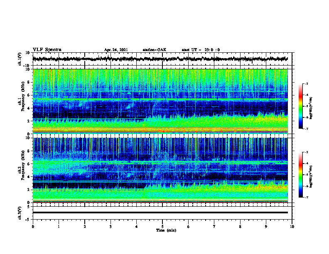Click the ch.1 voltage waveform trace
This screenshot has width=329, height=254.
pyautogui.click(x=160, y=59)
